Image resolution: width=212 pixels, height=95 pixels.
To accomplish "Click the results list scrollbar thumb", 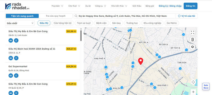I will click(81, 36).
